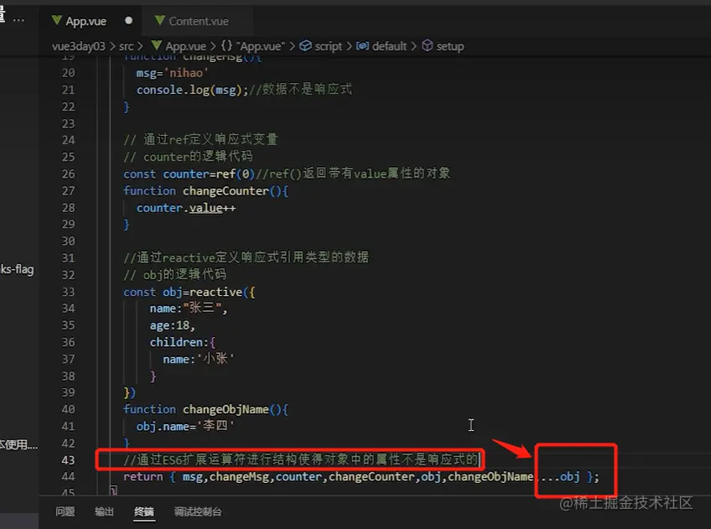
Task: Click the // counter的逻辑代码 comment
Action: pos(188,157)
